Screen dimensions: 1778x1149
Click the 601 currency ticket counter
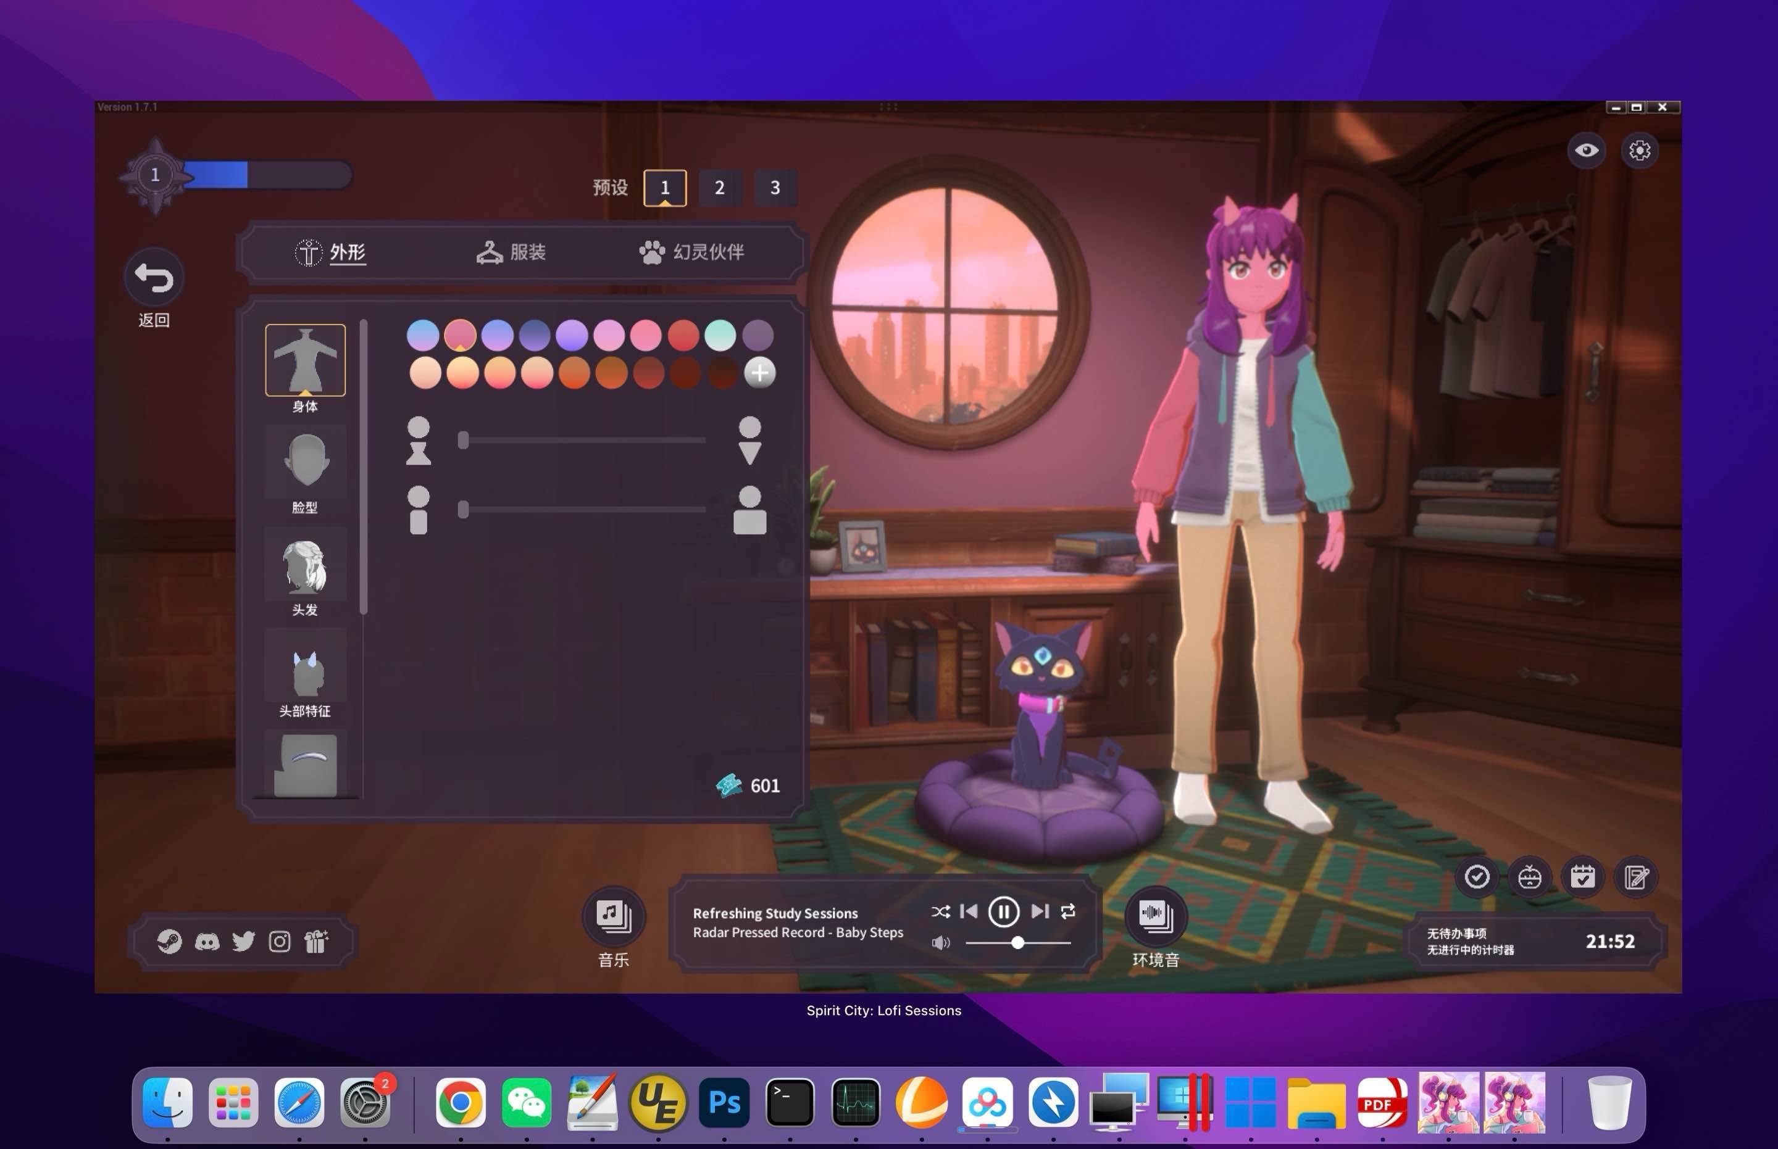[748, 786]
